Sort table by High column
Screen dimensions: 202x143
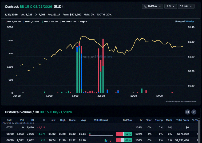coord(63,120)
